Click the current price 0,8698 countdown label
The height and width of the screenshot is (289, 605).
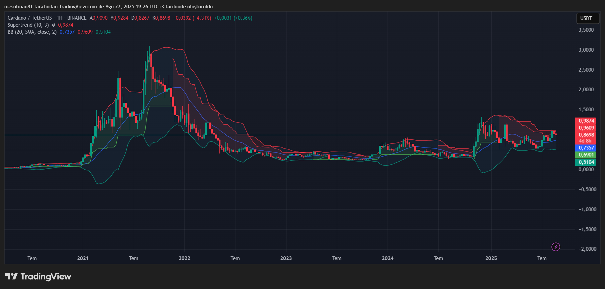(586, 138)
